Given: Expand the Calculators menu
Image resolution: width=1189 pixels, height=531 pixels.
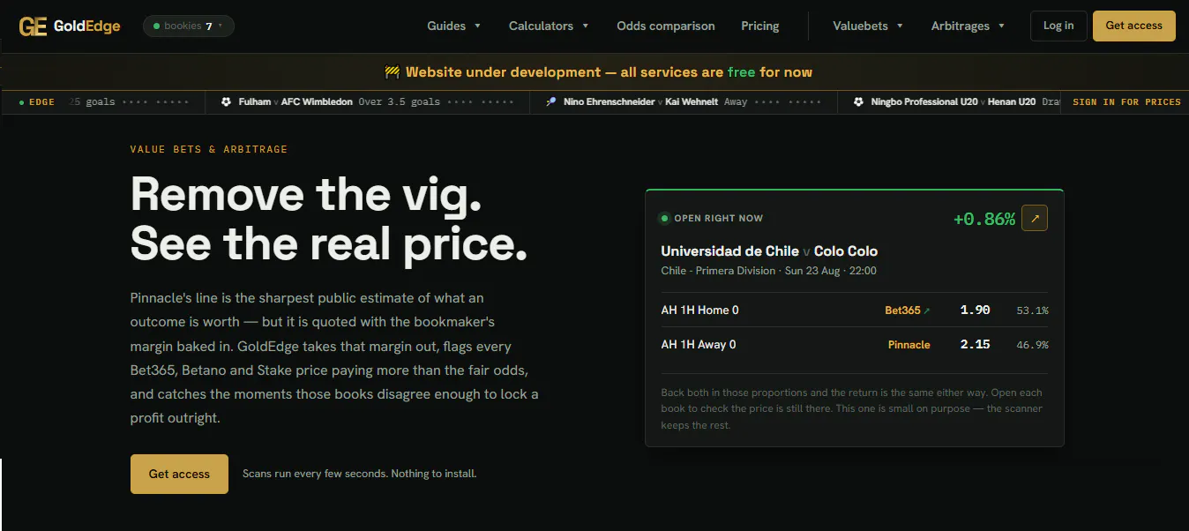Looking at the screenshot, I should (x=549, y=26).
